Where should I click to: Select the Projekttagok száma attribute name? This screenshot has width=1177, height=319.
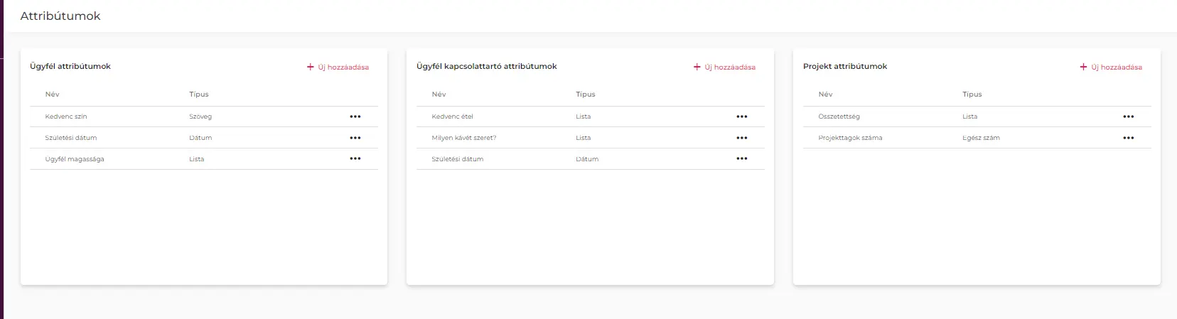pyautogui.click(x=850, y=138)
